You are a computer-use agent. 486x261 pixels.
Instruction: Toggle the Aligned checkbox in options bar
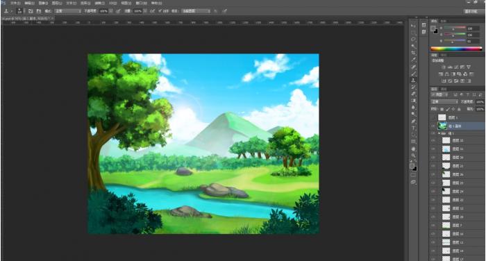tap(160, 11)
